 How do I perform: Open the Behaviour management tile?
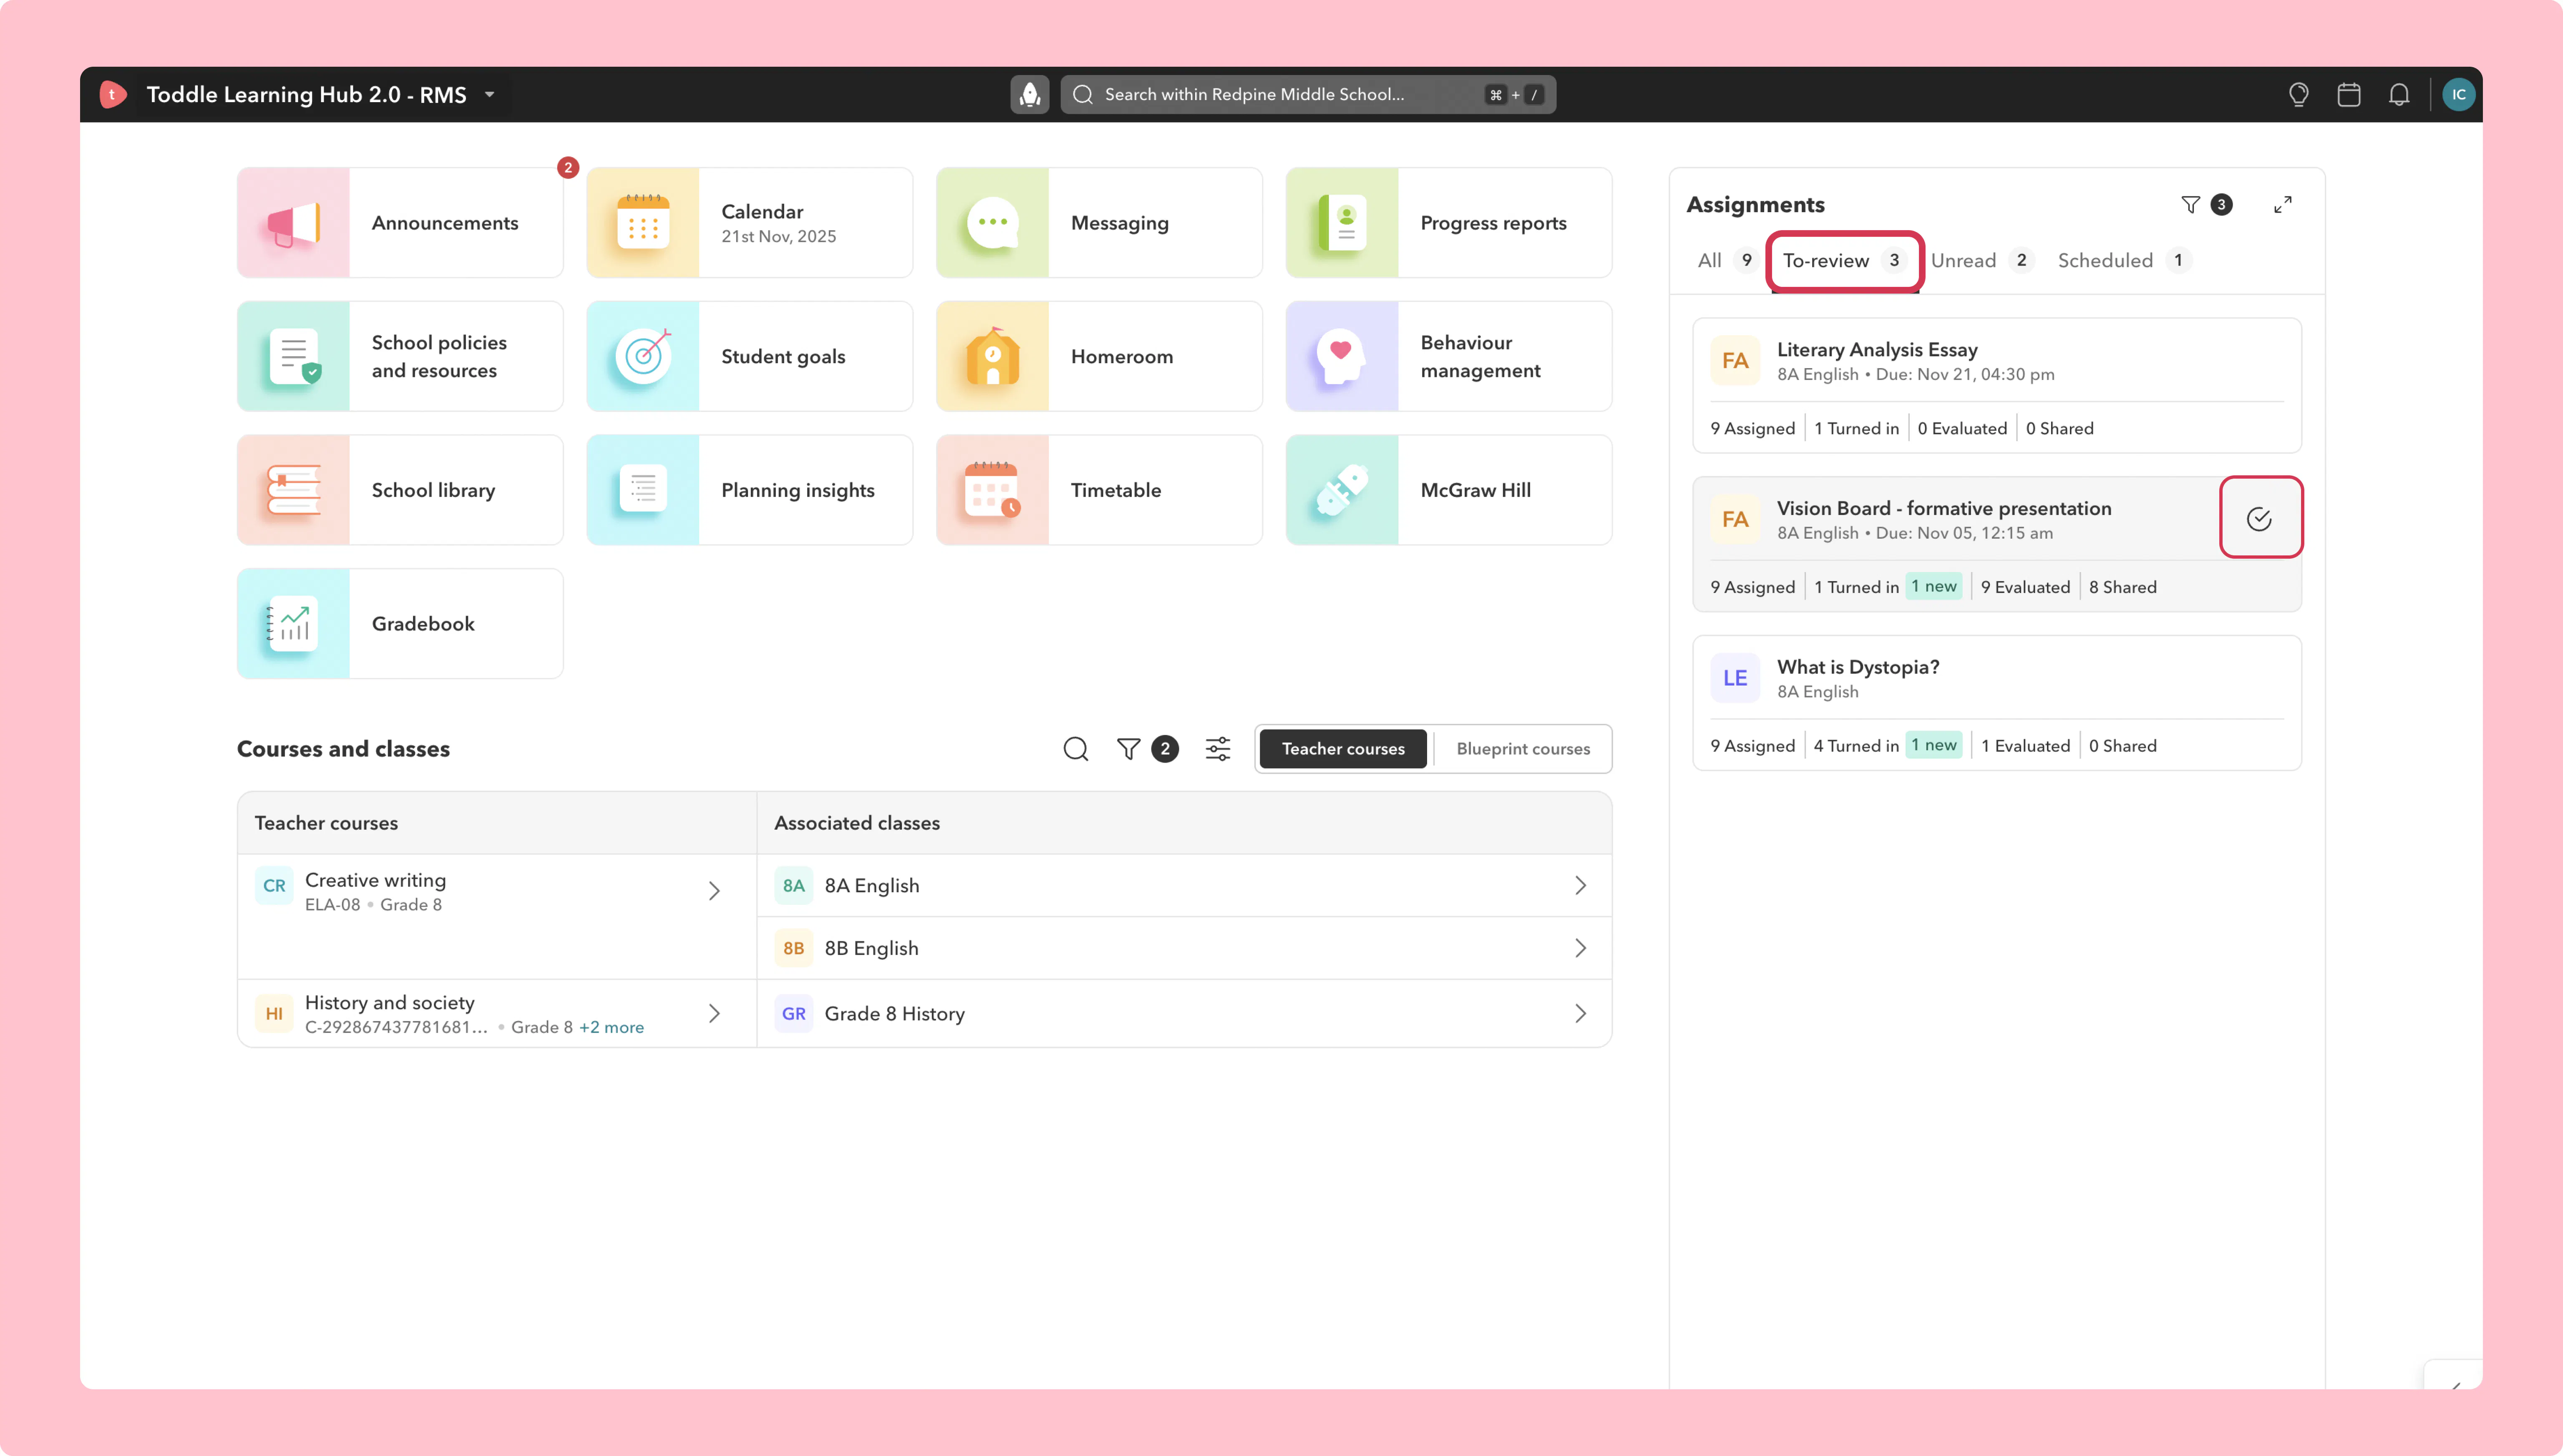(1448, 356)
